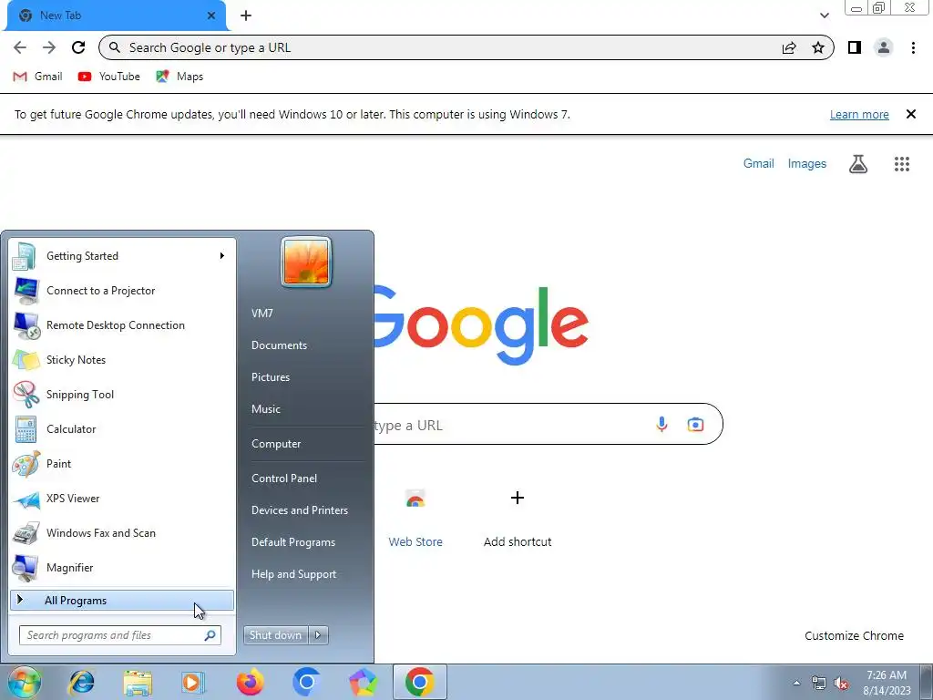933x700 pixels.
Task: Reload the current page
Action: pos(78,47)
